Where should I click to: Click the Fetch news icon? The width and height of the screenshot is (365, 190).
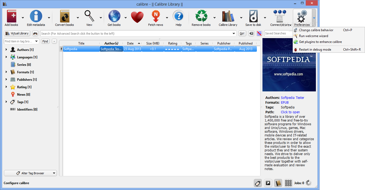point(156,16)
